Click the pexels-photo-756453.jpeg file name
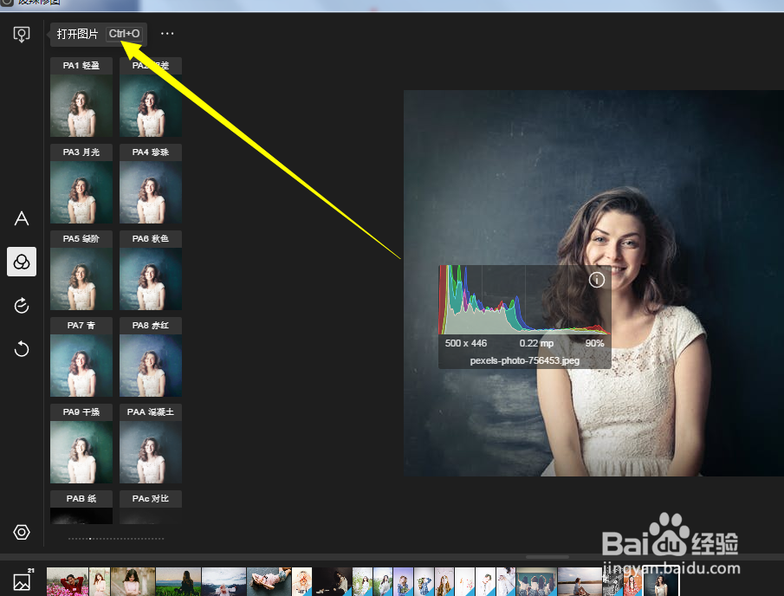 [x=524, y=360]
